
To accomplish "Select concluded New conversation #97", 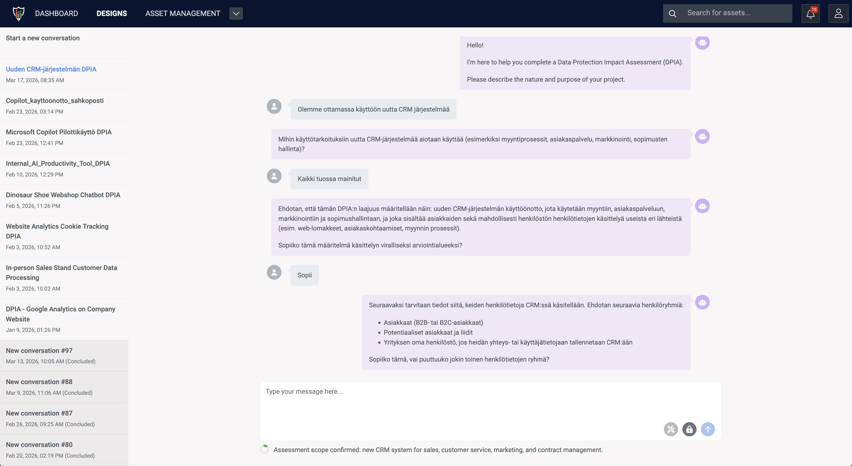I will [x=39, y=350].
